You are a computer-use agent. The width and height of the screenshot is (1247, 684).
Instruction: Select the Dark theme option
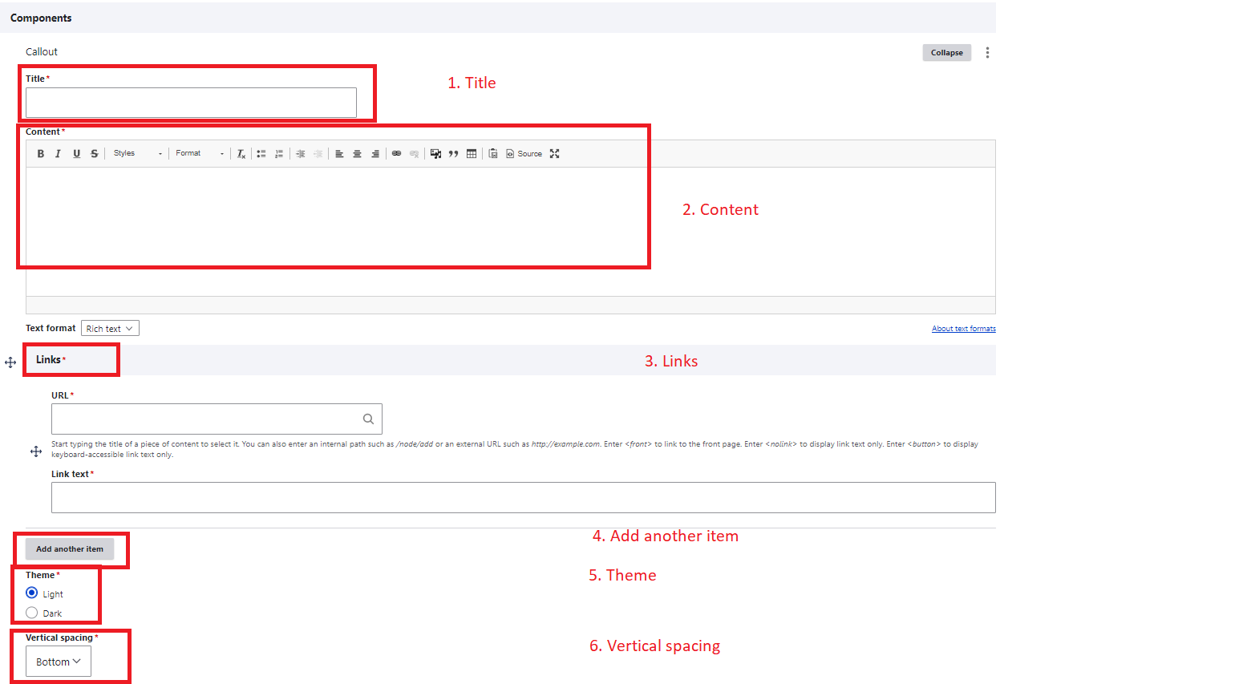pos(32,613)
